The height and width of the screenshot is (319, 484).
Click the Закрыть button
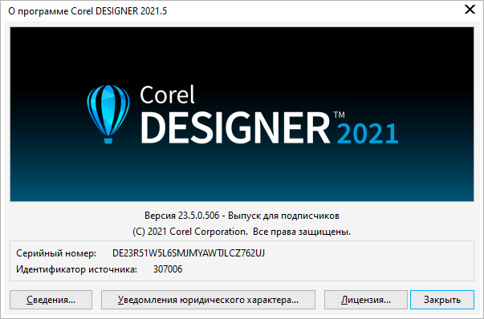point(442,300)
